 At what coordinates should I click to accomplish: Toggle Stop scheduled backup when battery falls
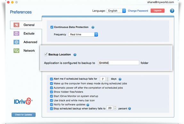coord(51,109)
